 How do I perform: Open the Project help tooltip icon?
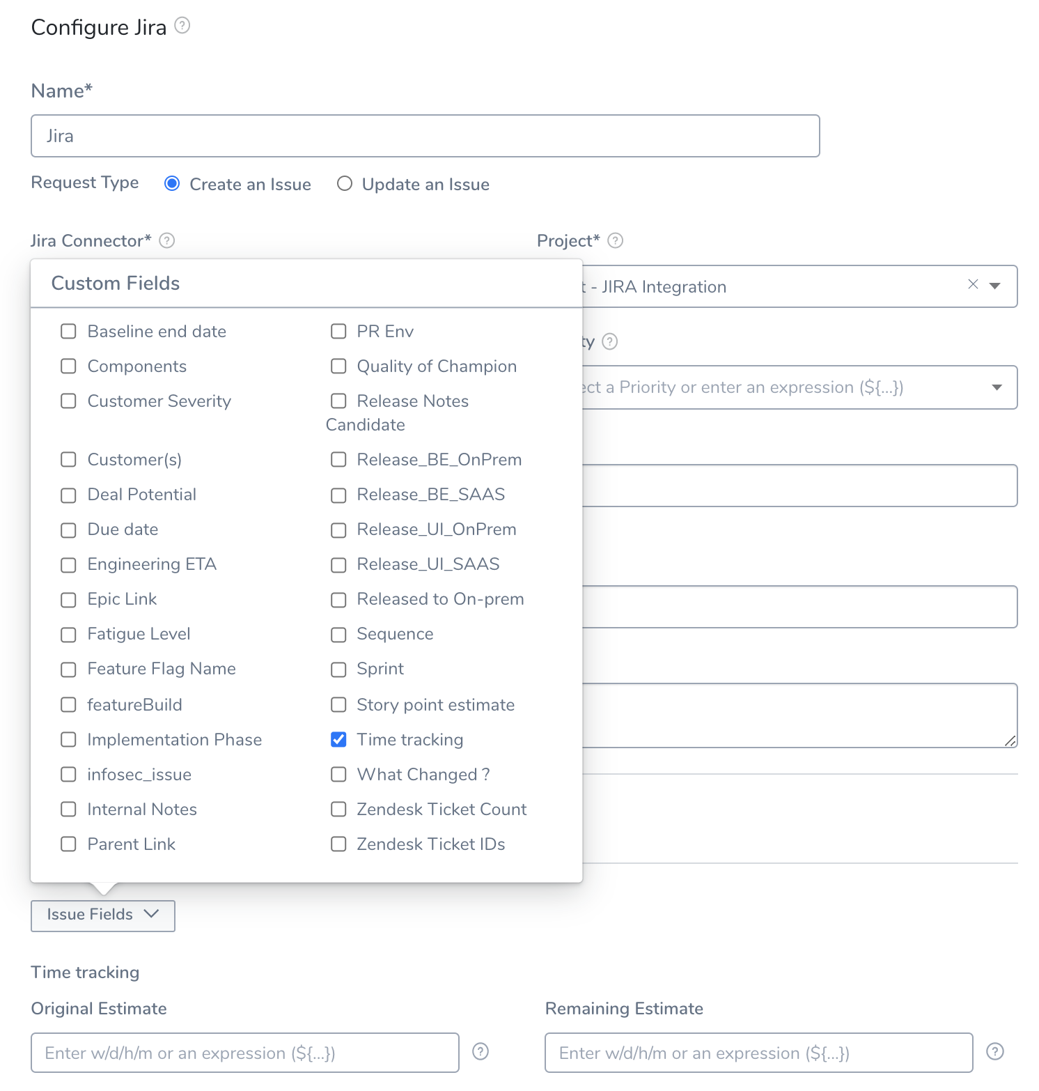click(616, 240)
